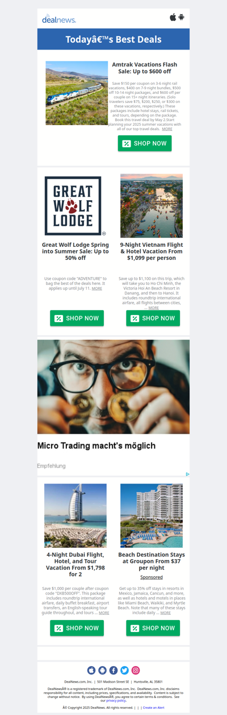
Task: Shop Now for Vietnam vacation deal
Action: click(x=153, y=318)
